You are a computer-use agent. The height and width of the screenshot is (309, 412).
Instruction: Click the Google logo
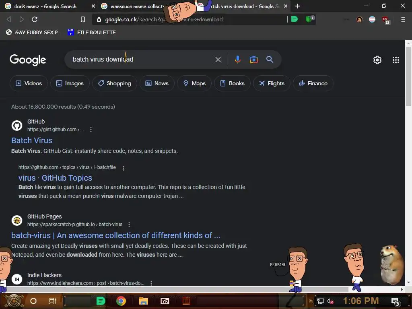[x=28, y=60]
